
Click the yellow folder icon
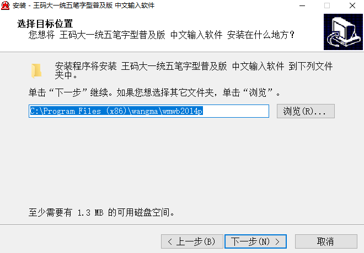tap(36, 71)
